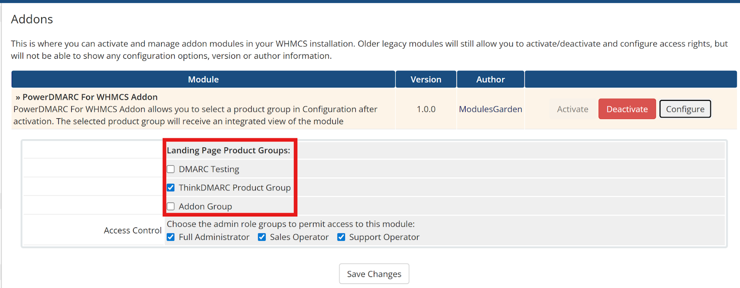Click the Module column header
Viewport: 740px width, 288px height.
203,79
